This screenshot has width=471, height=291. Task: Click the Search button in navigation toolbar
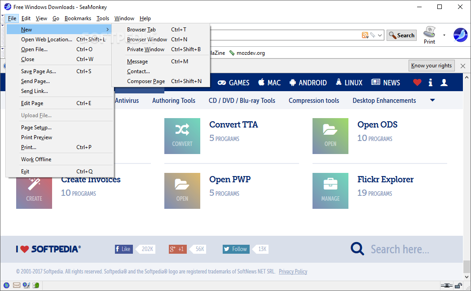(401, 35)
